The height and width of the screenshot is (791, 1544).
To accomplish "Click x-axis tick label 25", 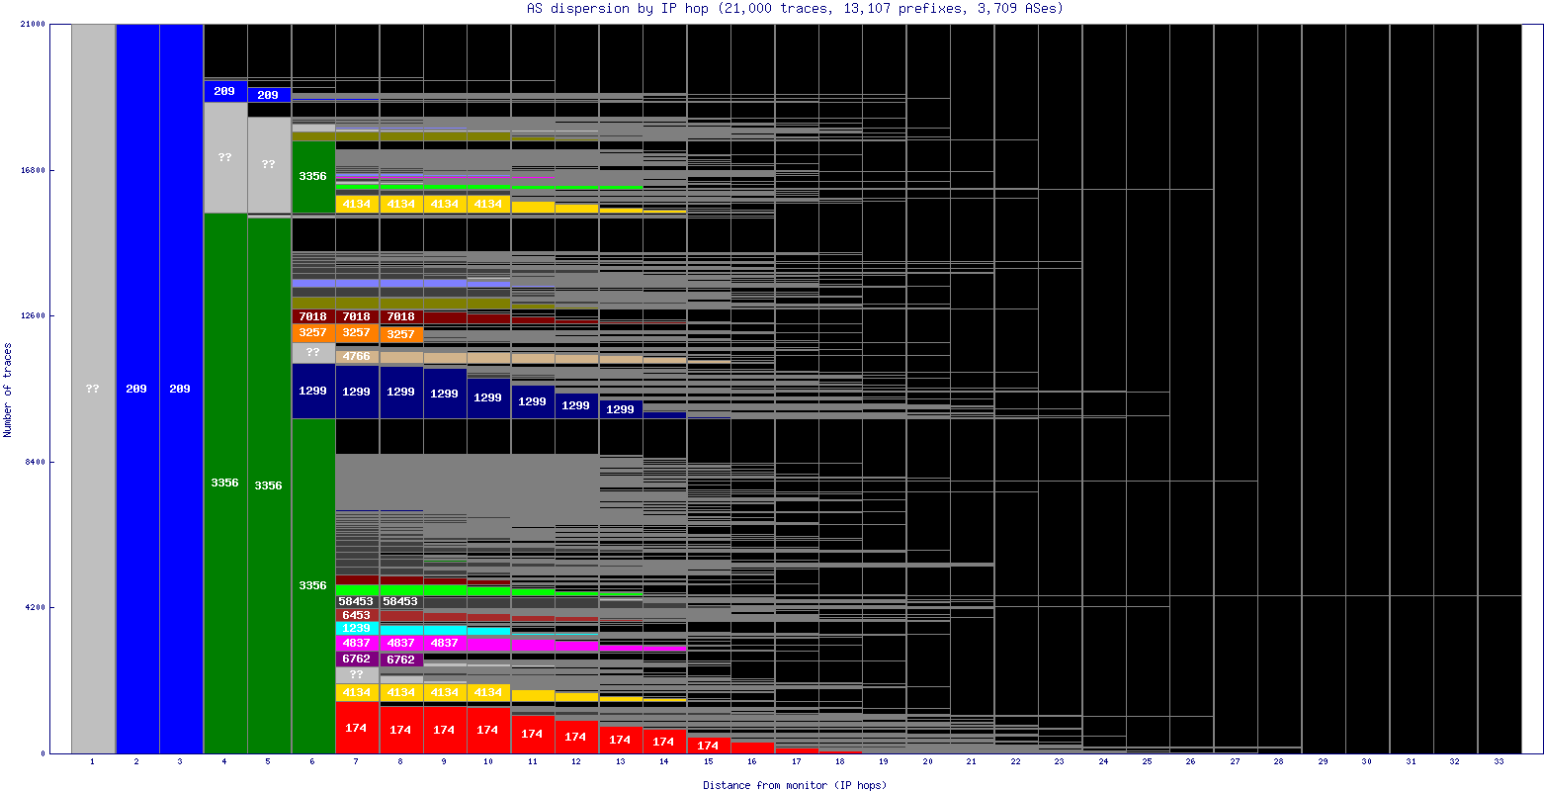I will [x=1148, y=762].
